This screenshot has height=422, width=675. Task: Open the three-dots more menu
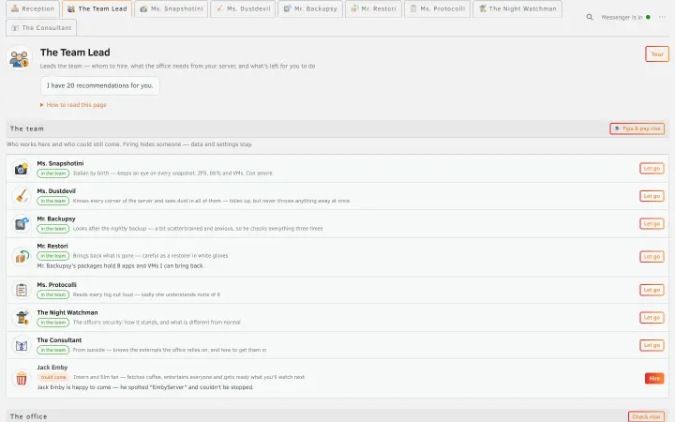(662, 17)
